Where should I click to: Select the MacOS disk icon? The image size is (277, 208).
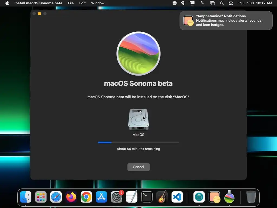click(138, 120)
